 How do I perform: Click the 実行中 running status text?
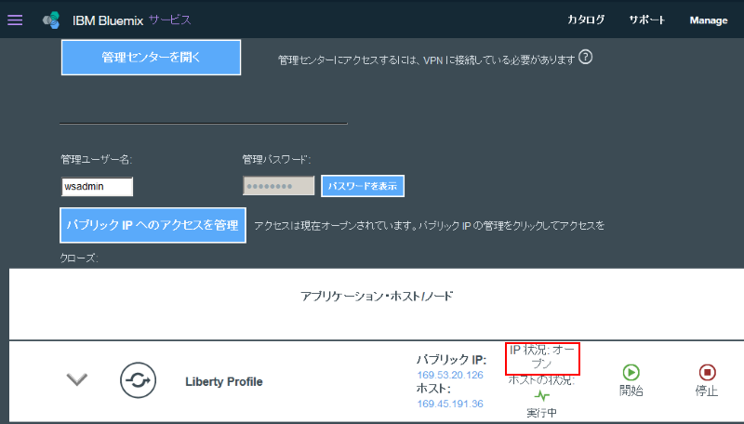tap(541, 413)
